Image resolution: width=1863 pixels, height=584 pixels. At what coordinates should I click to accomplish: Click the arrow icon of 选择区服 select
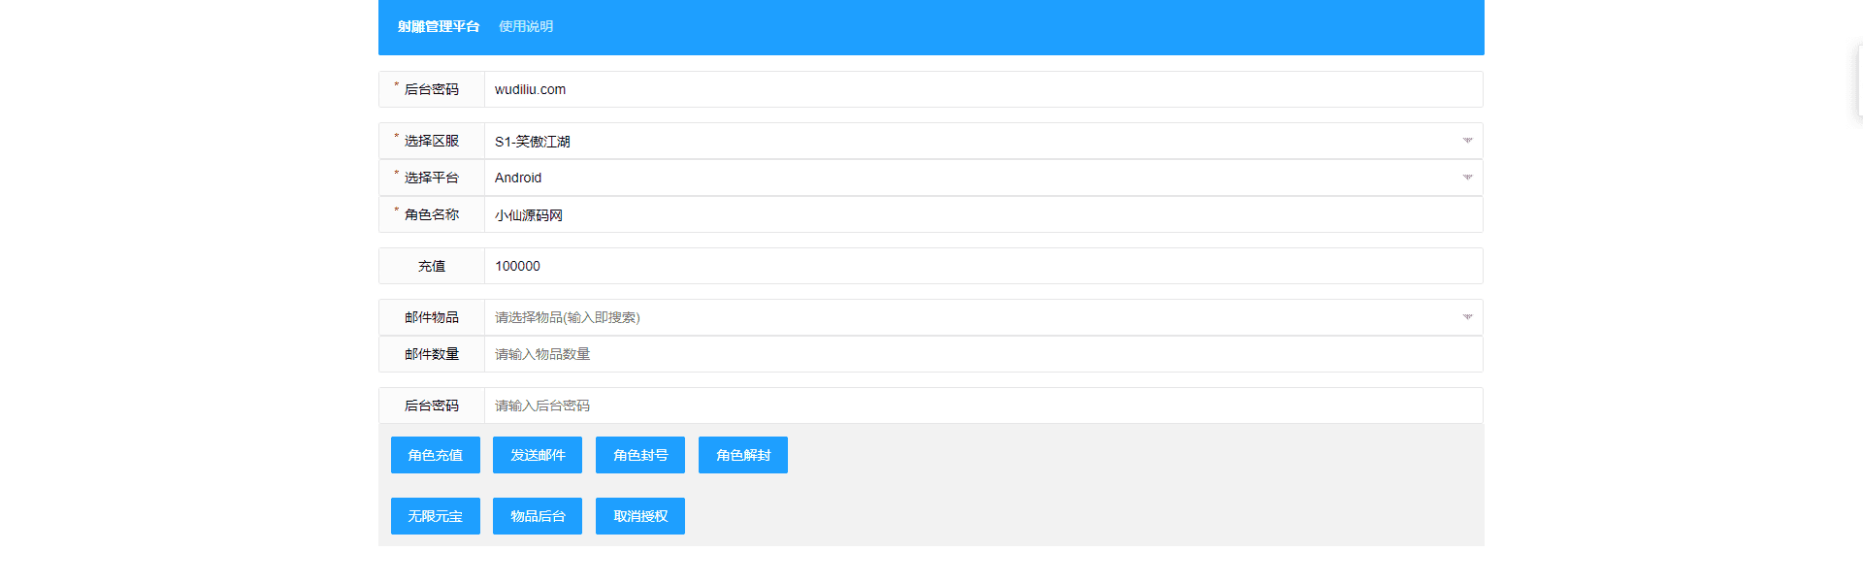click(1467, 141)
